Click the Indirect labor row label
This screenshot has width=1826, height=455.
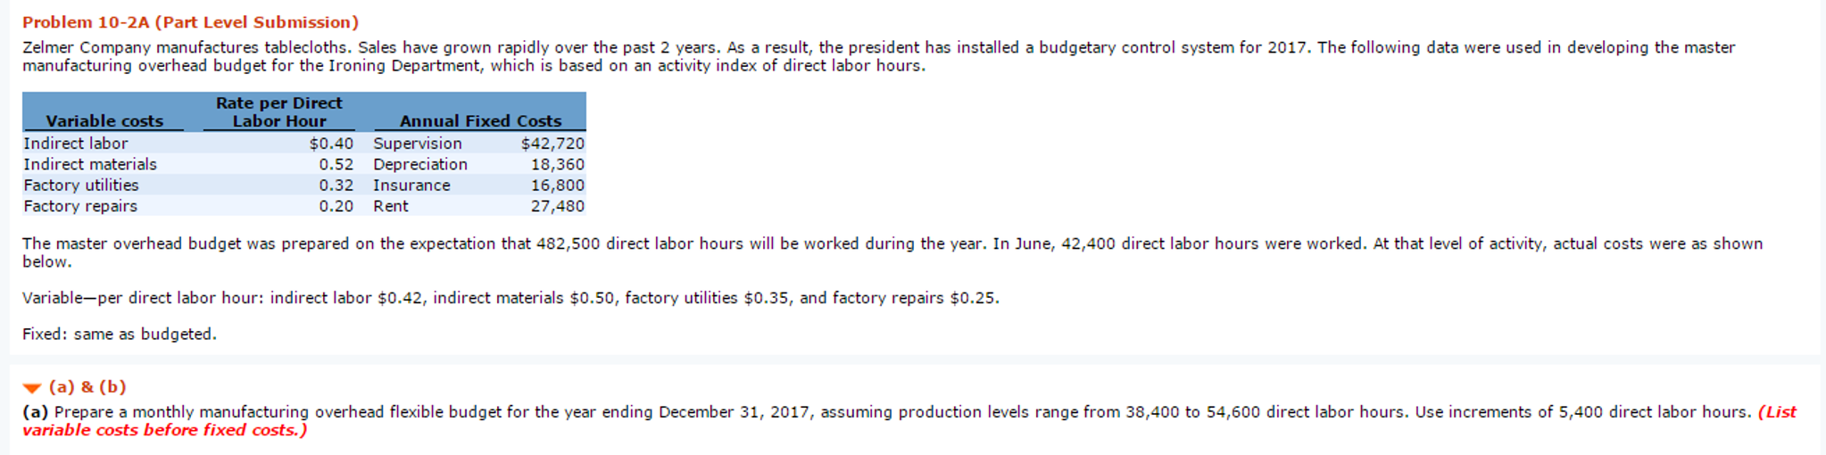click(x=76, y=144)
